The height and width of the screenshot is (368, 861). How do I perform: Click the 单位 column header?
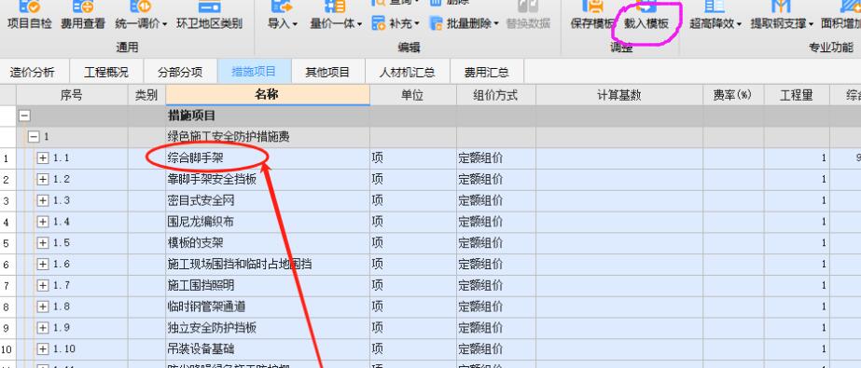413,95
